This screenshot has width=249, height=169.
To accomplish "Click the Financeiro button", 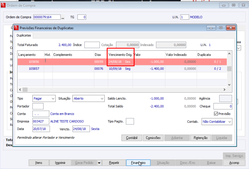I will pos(138,163).
